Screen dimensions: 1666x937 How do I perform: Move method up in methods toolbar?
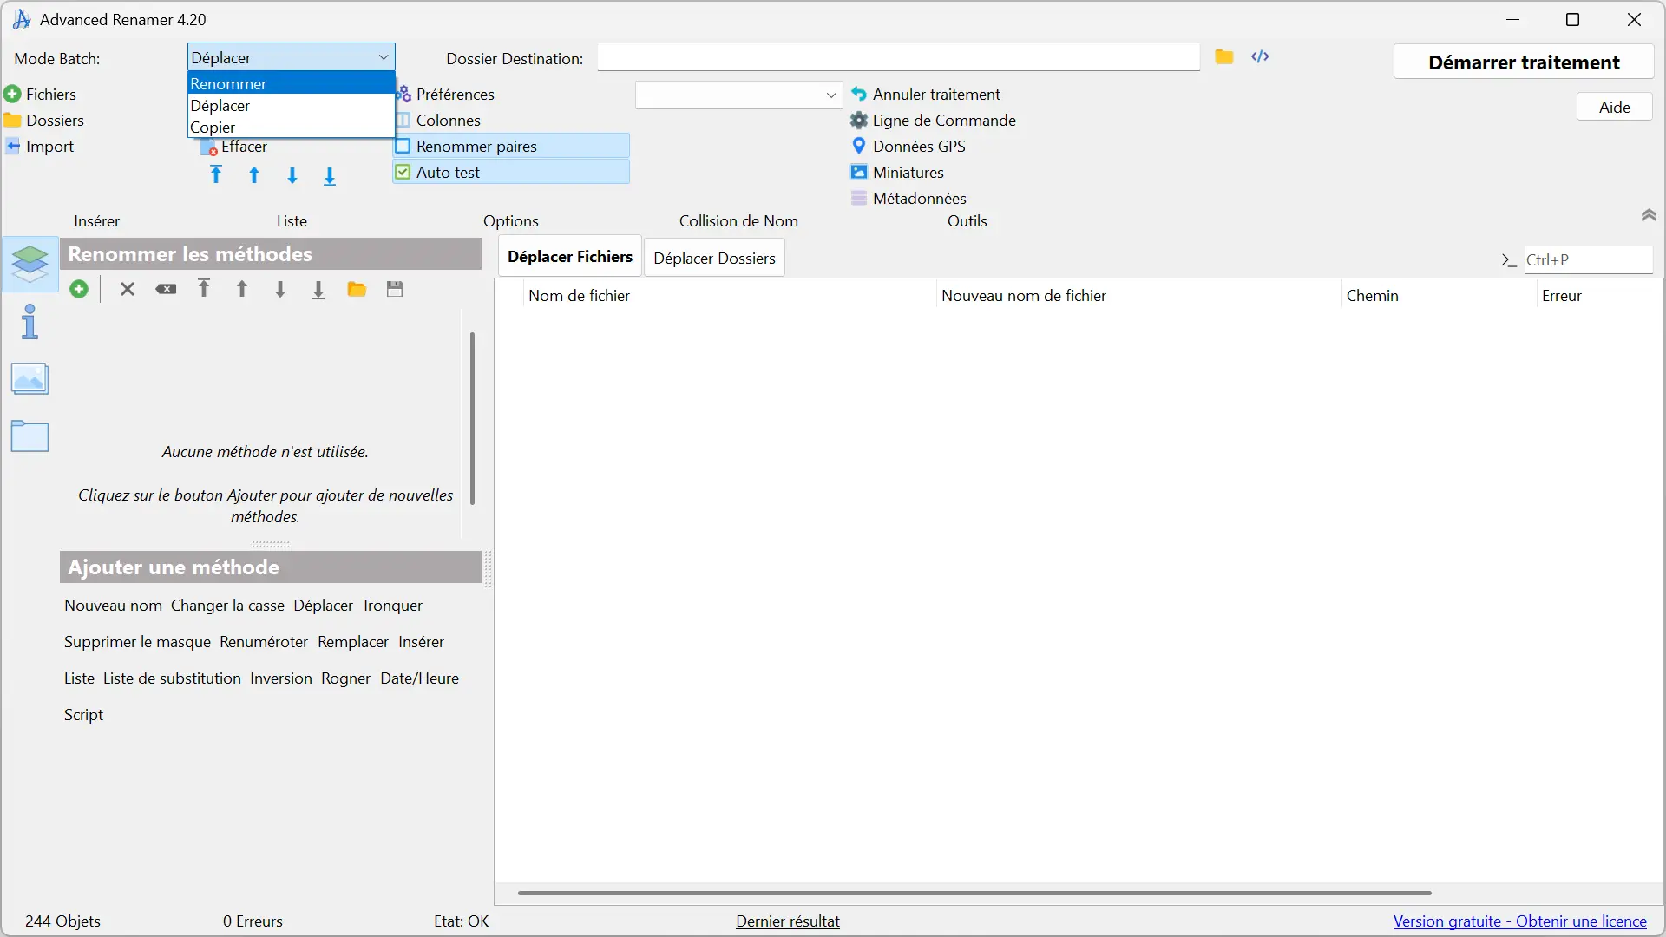242,289
